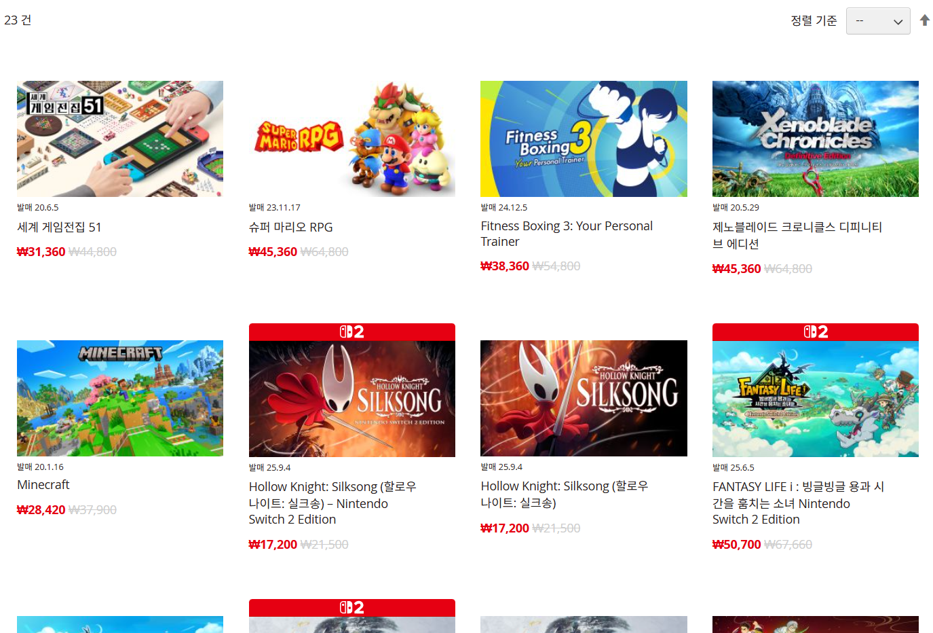Click FANTASY LIFE i product title

pos(797,503)
